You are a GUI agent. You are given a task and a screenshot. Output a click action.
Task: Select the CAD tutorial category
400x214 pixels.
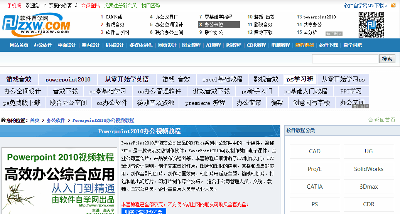315,151
